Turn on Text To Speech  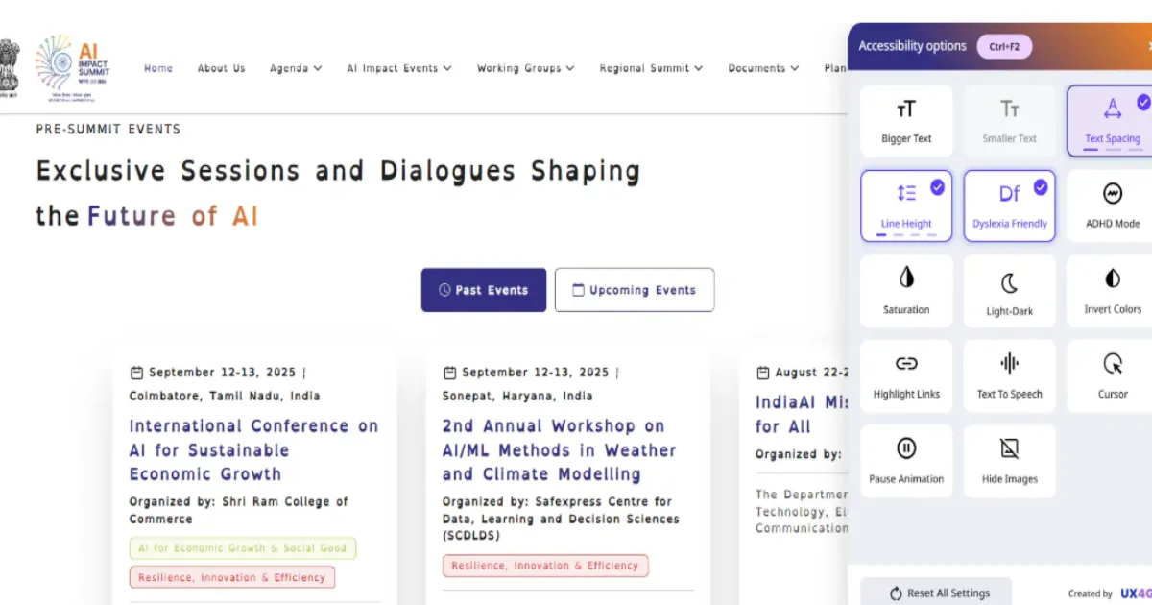pos(1009,375)
